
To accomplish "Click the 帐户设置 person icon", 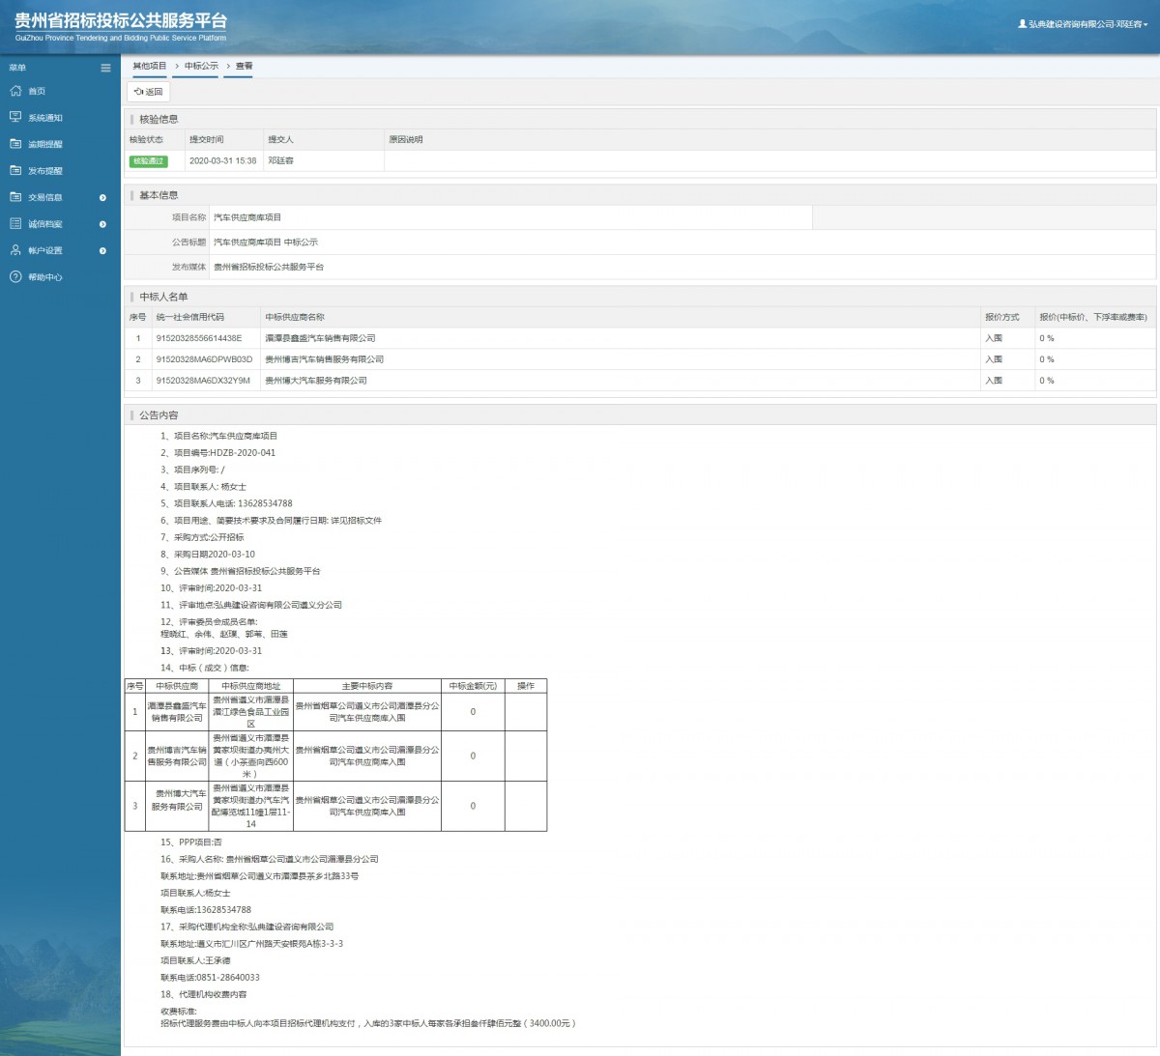I will tap(15, 250).
